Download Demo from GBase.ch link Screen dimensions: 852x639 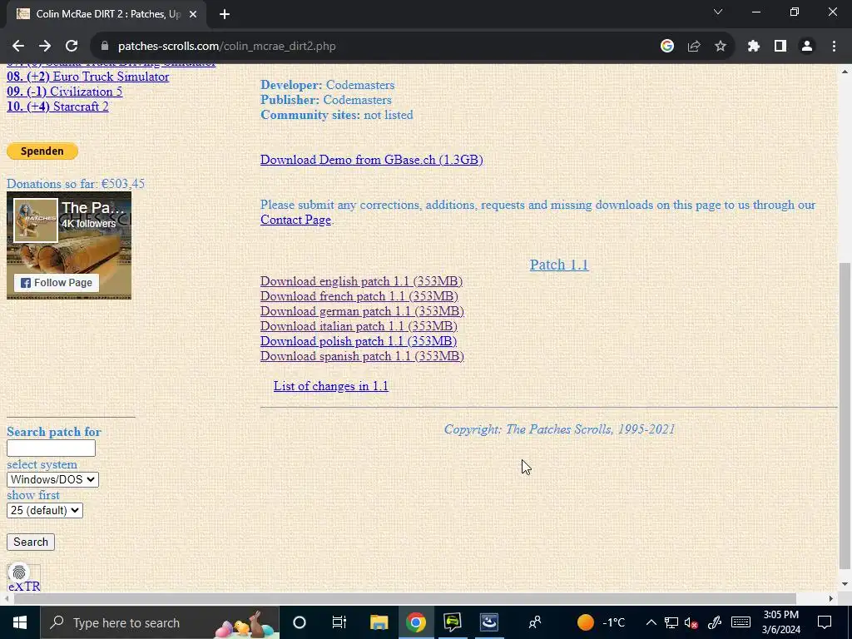372,160
